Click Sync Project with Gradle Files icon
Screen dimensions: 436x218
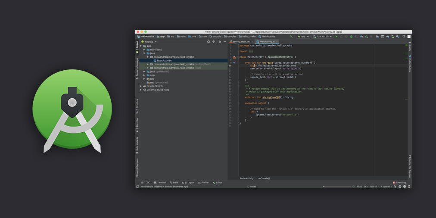point(388,37)
